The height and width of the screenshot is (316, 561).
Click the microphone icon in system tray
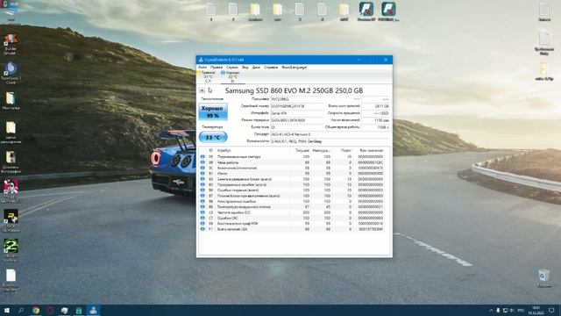tap(498, 310)
